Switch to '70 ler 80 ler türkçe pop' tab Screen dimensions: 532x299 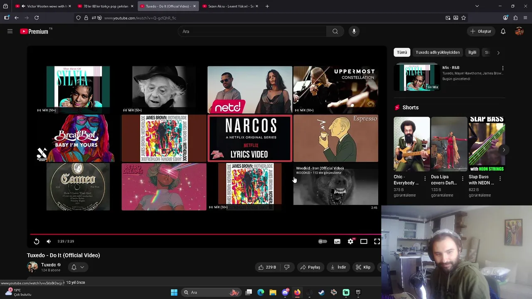106,6
